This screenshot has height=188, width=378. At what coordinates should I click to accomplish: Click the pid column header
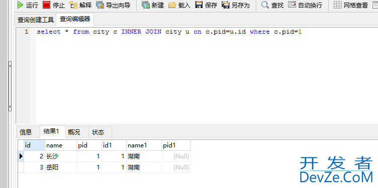click(89, 145)
